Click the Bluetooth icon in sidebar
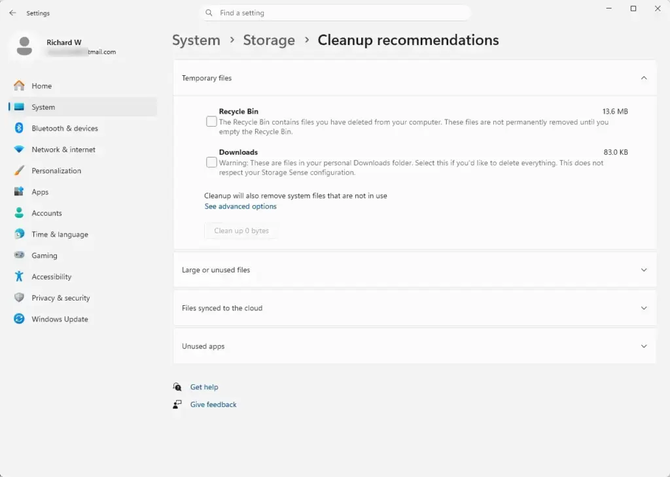Image resolution: width=670 pixels, height=477 pixels. pos(19,128)
